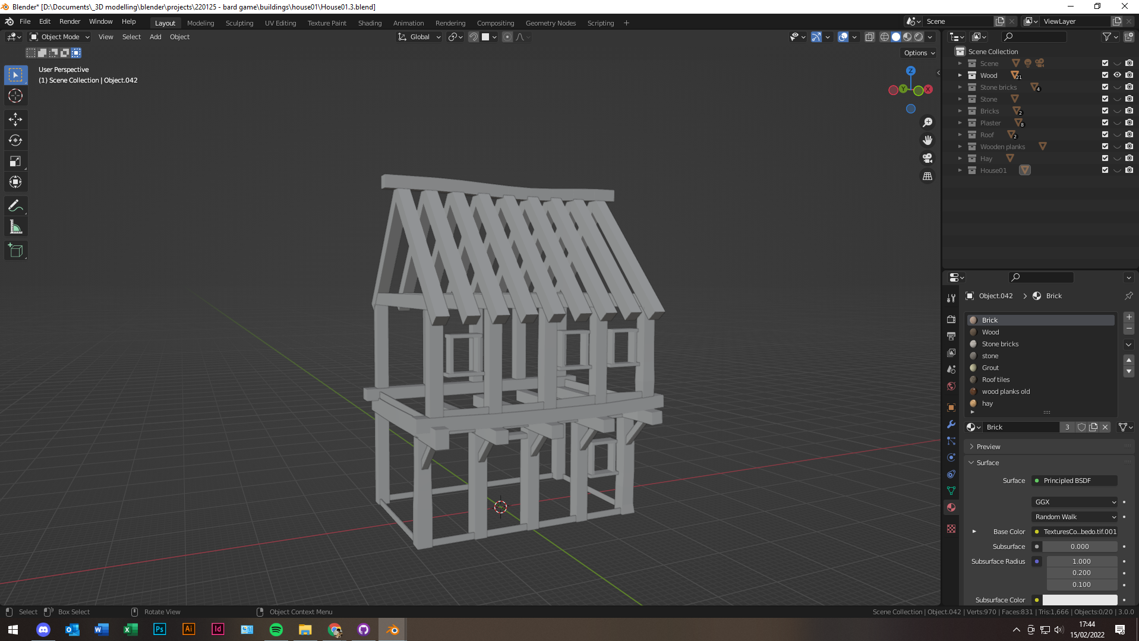Open the Modifiers wrench properties tab
Image resolution: width=1139 pixels, height=641 pixels.
pyautogui.click(x=951, y=424)
